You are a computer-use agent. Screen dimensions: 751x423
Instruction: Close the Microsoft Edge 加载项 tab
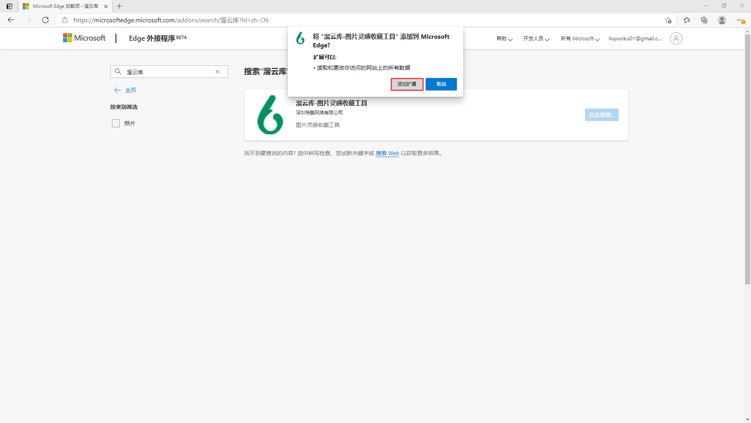click(106, 6)
